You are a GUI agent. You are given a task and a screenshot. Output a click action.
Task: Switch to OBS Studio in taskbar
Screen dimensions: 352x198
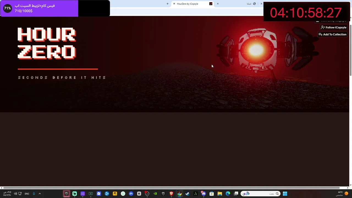pos(147,194)
